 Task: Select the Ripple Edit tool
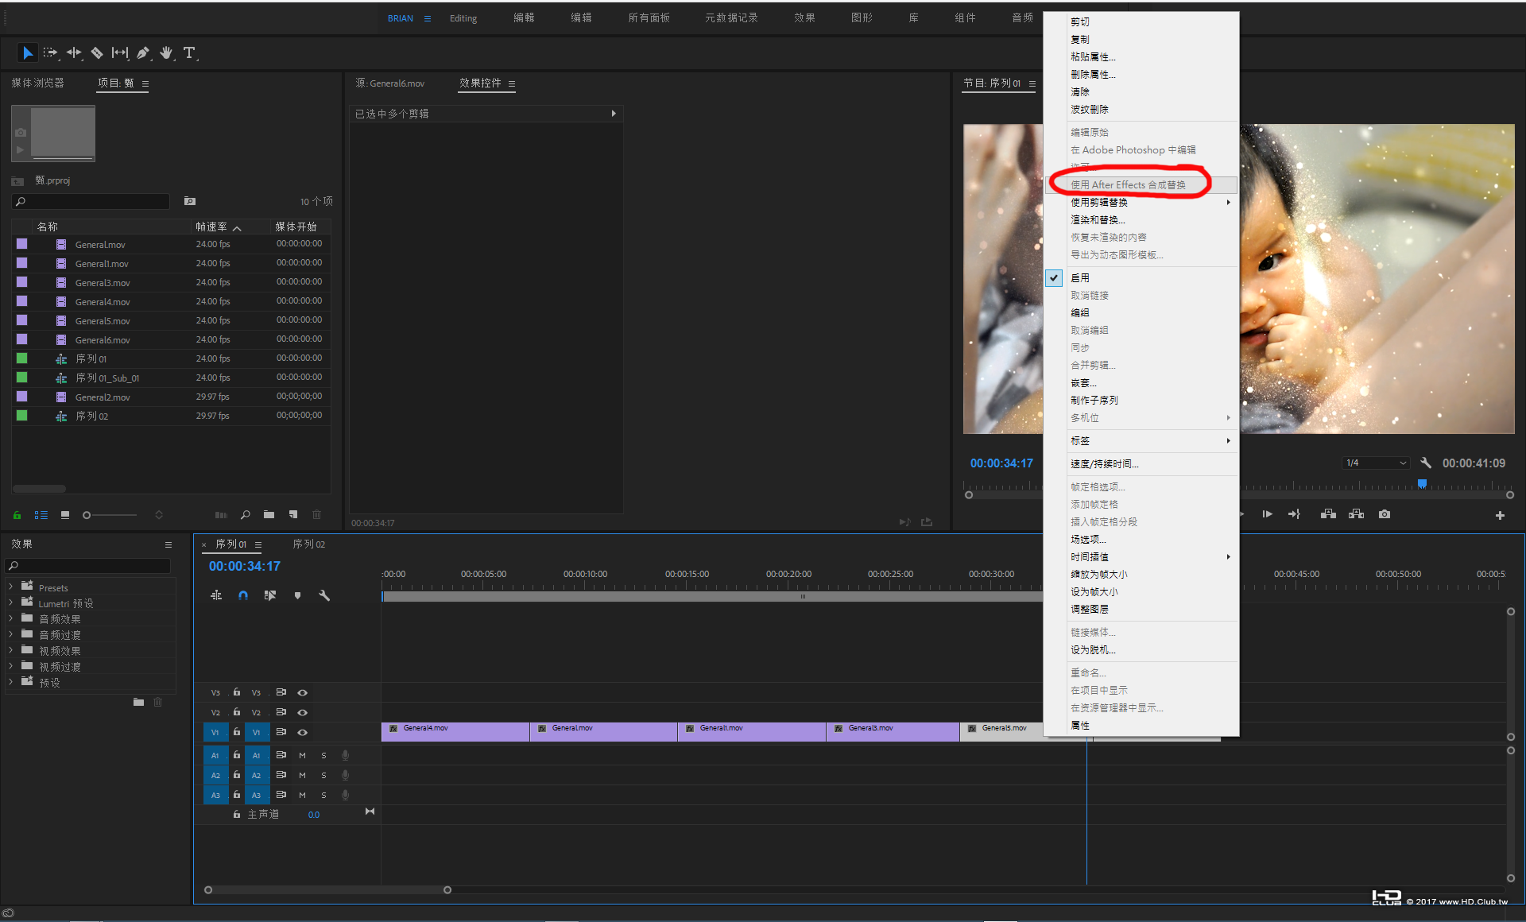pos(74,53)
